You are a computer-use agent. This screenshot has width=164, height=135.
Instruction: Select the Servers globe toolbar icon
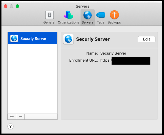click(88, 15)
